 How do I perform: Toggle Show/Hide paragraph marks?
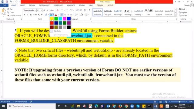(x=89, y=10)
